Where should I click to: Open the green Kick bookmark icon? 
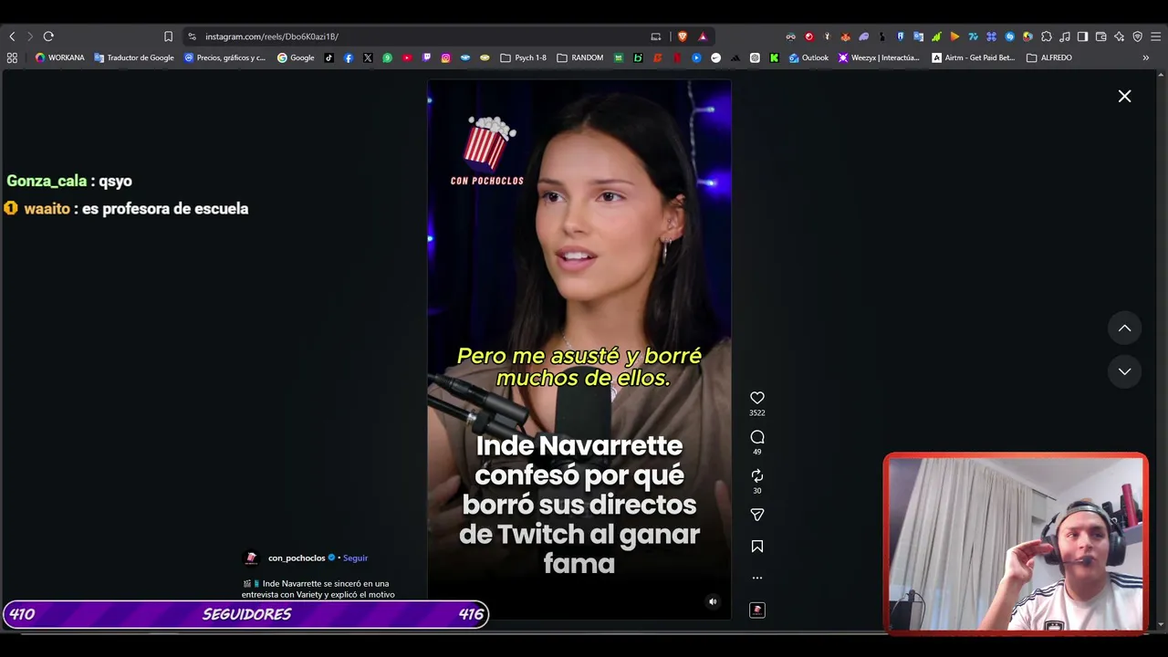(x=774, y=57)
